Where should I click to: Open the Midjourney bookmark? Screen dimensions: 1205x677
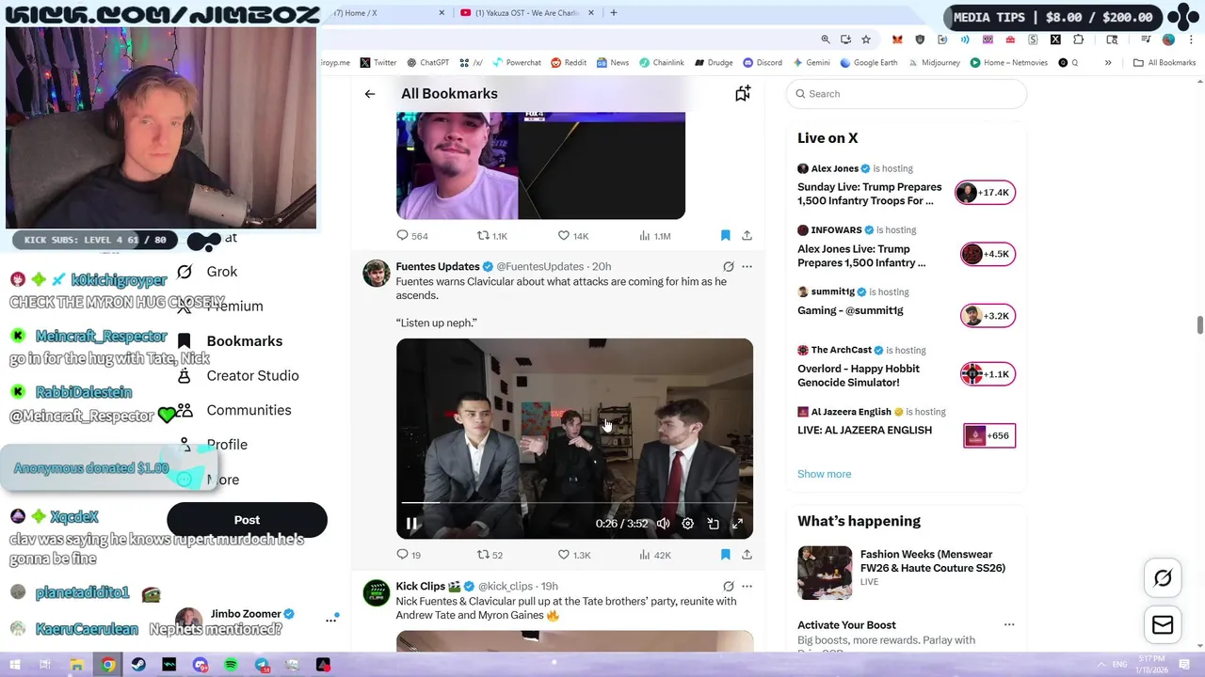[x=934, y=63]
